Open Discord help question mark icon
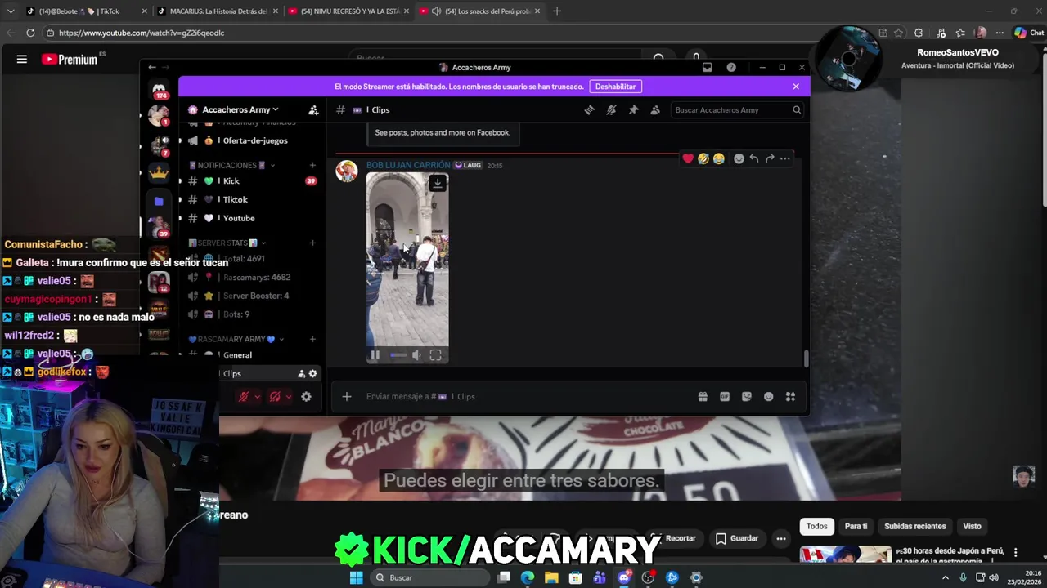Viewport: 1047px width, 588px height. (731, 67)
